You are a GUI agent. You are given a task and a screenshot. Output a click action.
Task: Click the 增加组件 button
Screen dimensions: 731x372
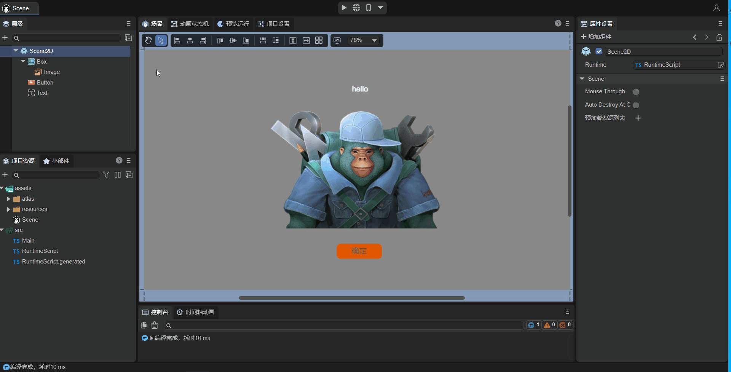point(596,37)
